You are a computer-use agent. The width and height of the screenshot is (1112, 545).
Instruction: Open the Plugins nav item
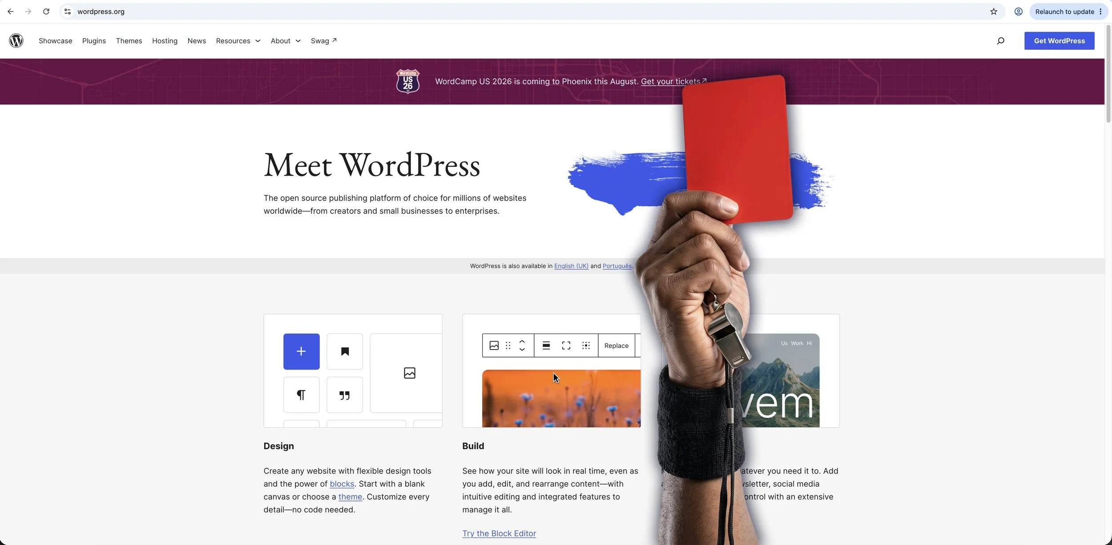pos(94,41)
